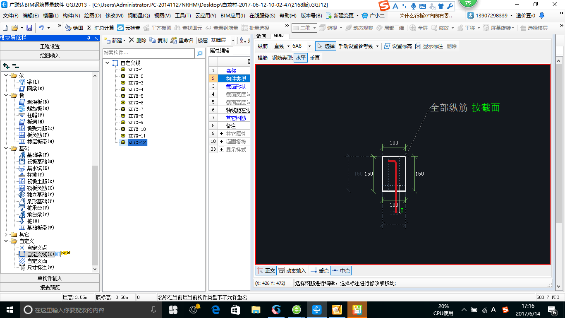Click the 复制 copy icon
565x318 pixels.
158,40
